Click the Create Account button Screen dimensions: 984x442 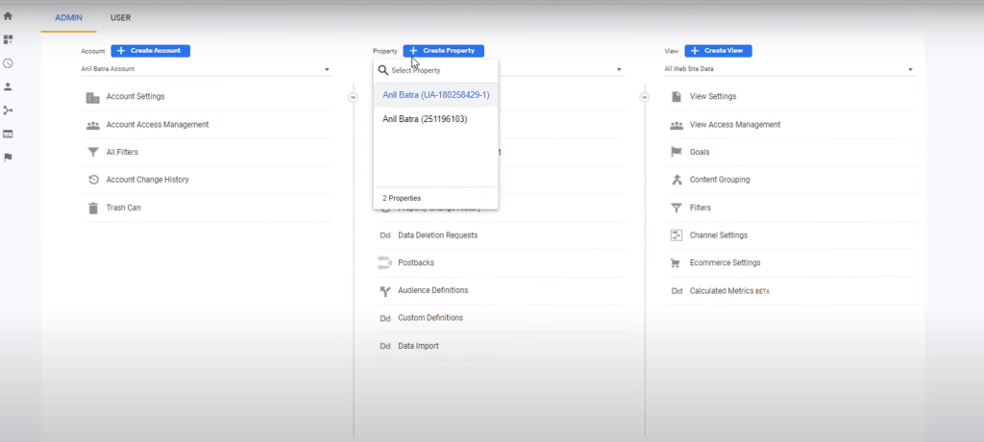coord(151,51)
